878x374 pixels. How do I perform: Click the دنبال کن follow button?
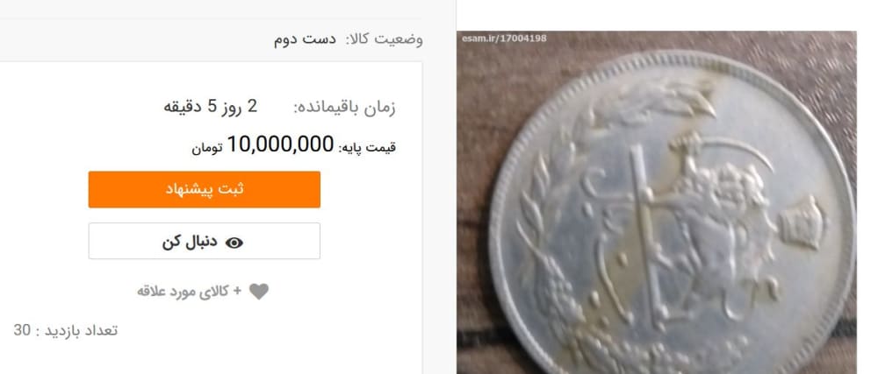pyautogui.click(x=204, y=241)
